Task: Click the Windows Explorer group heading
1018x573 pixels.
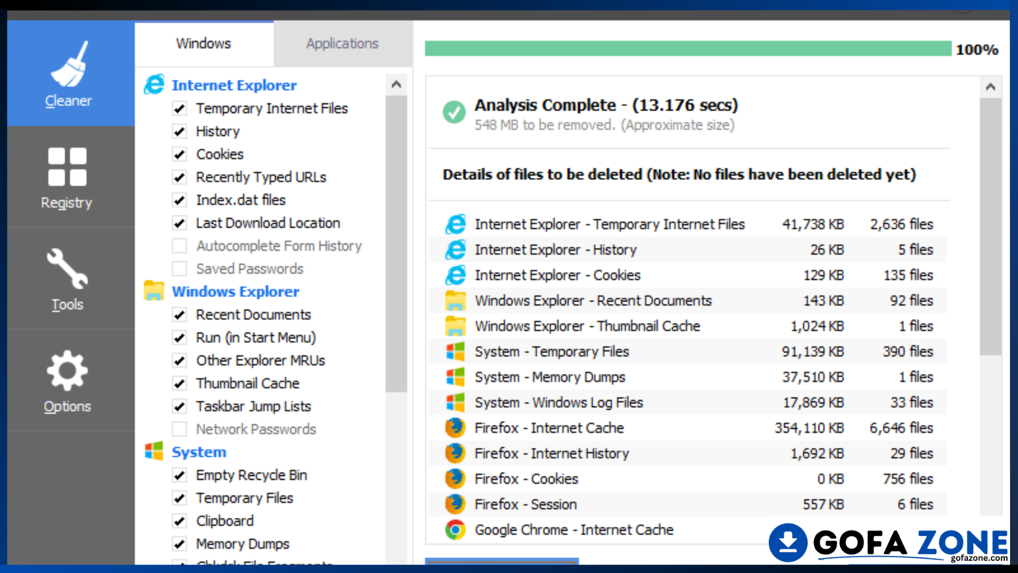Action: (235, 291)
